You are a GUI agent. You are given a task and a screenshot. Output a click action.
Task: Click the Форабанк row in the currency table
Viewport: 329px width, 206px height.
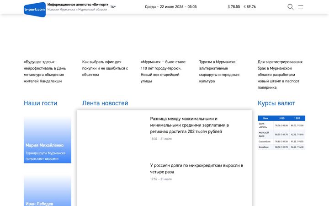(281, 147)
